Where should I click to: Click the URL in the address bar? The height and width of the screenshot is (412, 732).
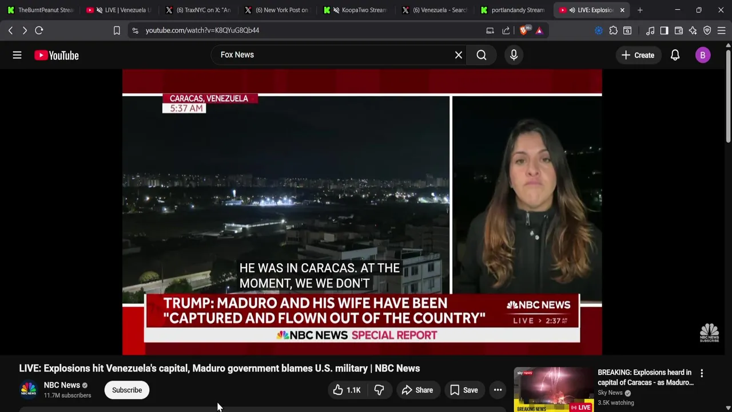point(202,30)
